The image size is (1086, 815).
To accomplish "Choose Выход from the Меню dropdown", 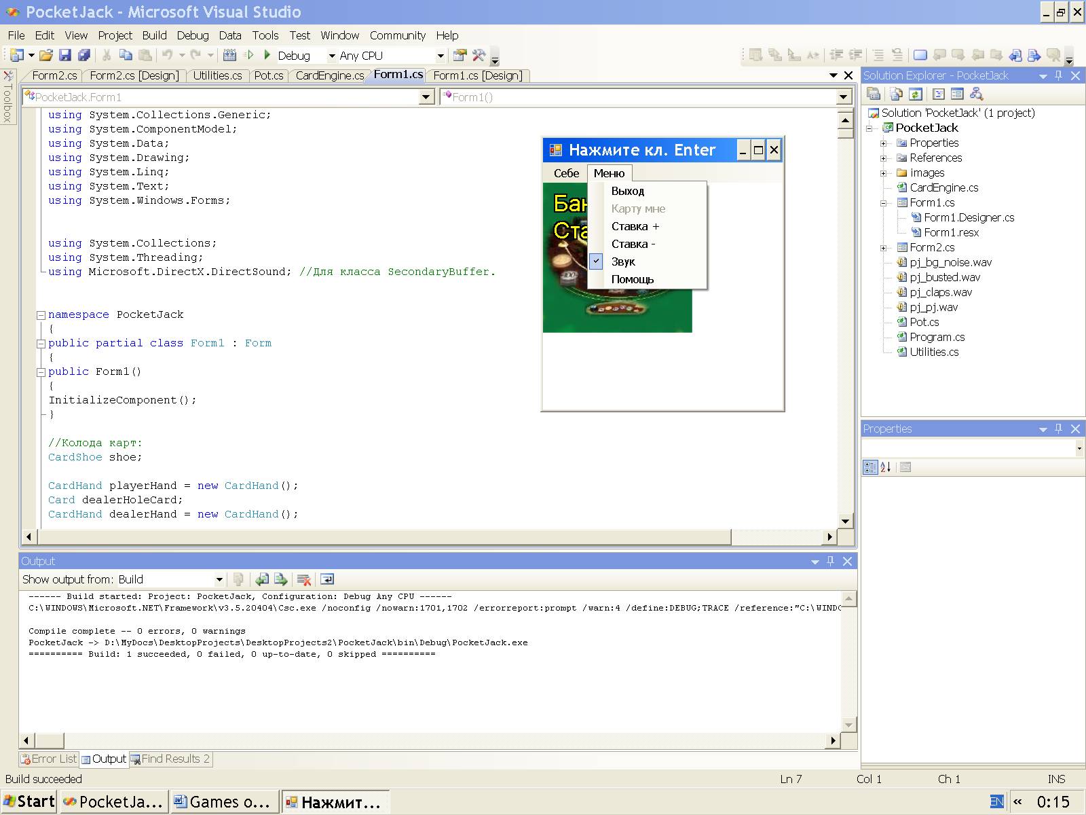I will point(628,191).
